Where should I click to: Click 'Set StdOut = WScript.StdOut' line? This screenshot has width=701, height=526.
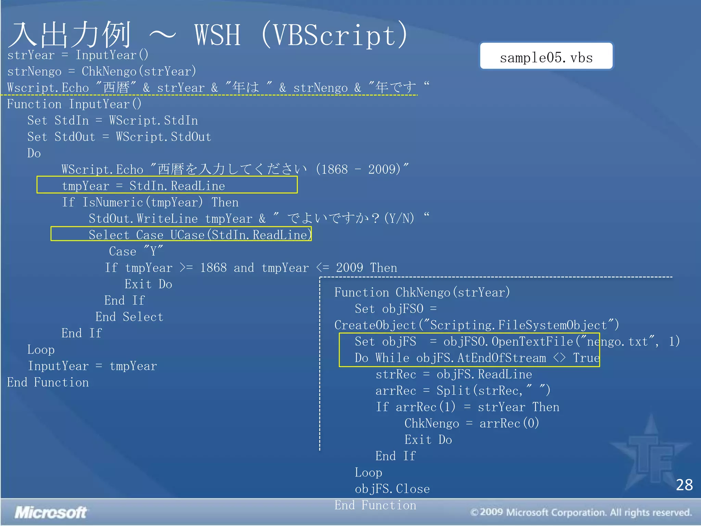[119, 137]
